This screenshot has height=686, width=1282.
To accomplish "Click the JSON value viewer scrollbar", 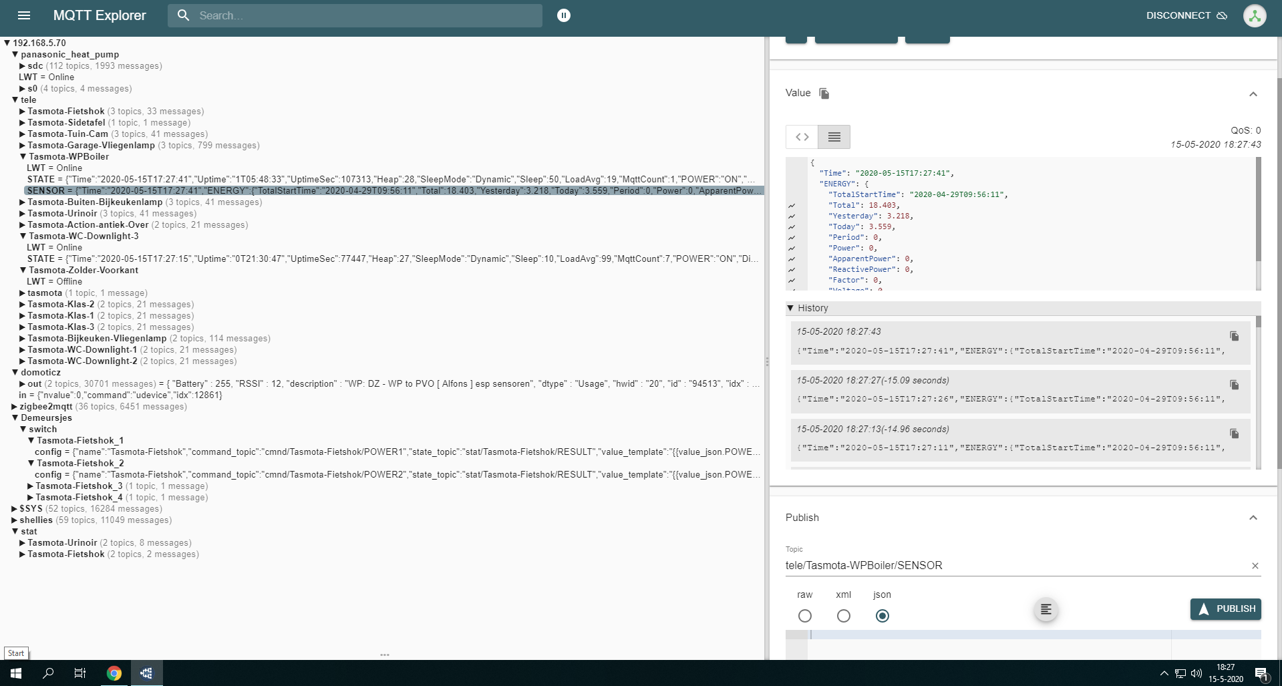I will point(1259,208).
